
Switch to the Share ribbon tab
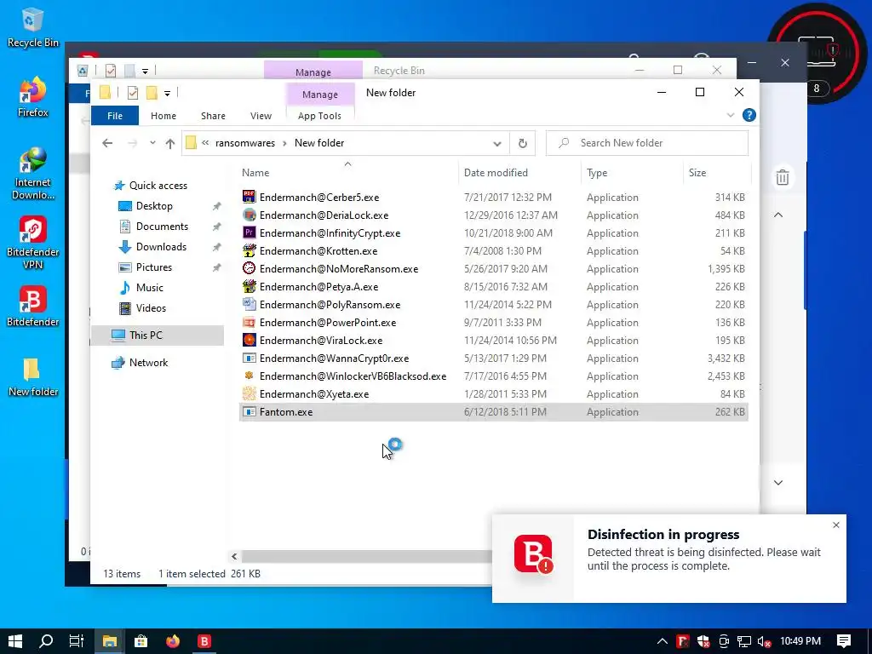pos(213,116)
